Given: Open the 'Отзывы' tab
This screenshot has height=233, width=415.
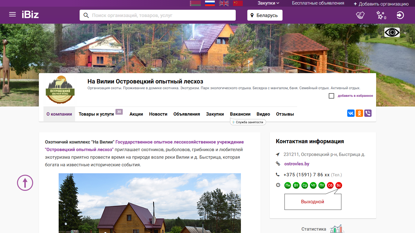Looking at the screenshot, I should (x=285, y=114).
